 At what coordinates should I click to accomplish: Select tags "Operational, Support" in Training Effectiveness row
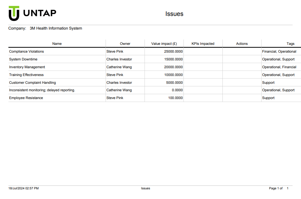[x=278, y=75]
